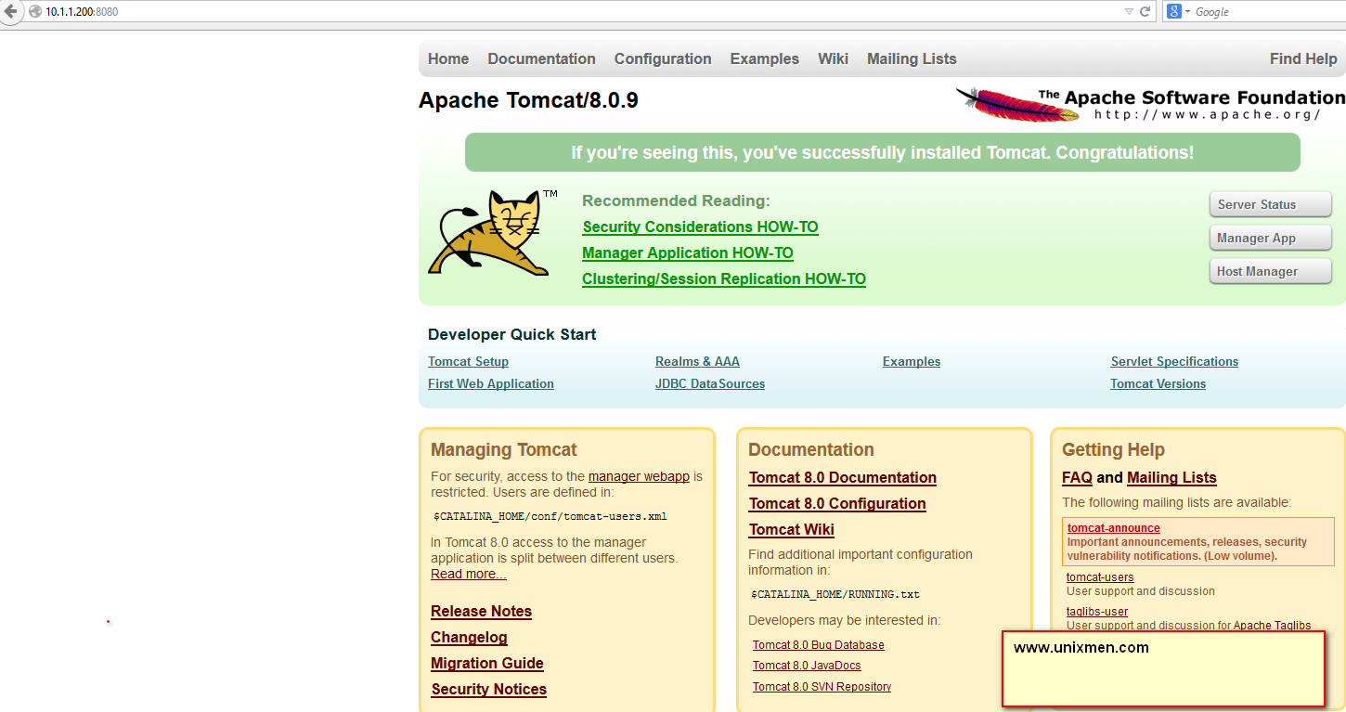
Task: Open the Home navigation item
Action: tap(448, 58)
